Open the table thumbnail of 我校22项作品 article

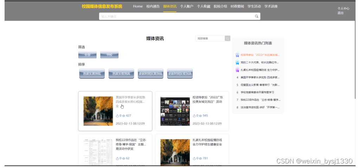coord(98,152)
